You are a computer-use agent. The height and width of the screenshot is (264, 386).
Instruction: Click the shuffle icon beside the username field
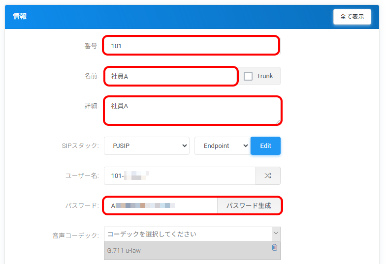tap(268, 176)
